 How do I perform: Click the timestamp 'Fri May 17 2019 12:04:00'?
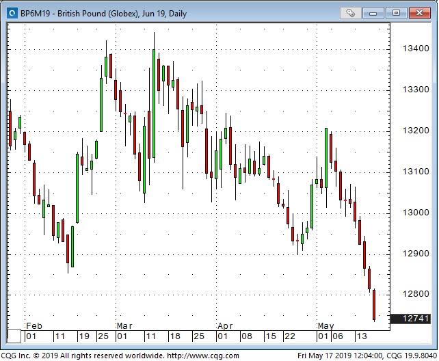pos(340,356)
